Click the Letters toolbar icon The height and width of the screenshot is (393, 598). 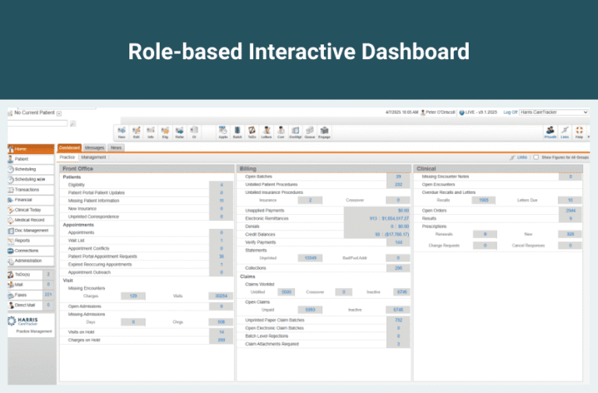point(266,132)
